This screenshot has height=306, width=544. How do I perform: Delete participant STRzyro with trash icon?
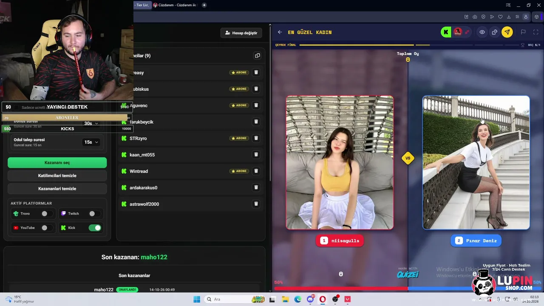point(256,138)
